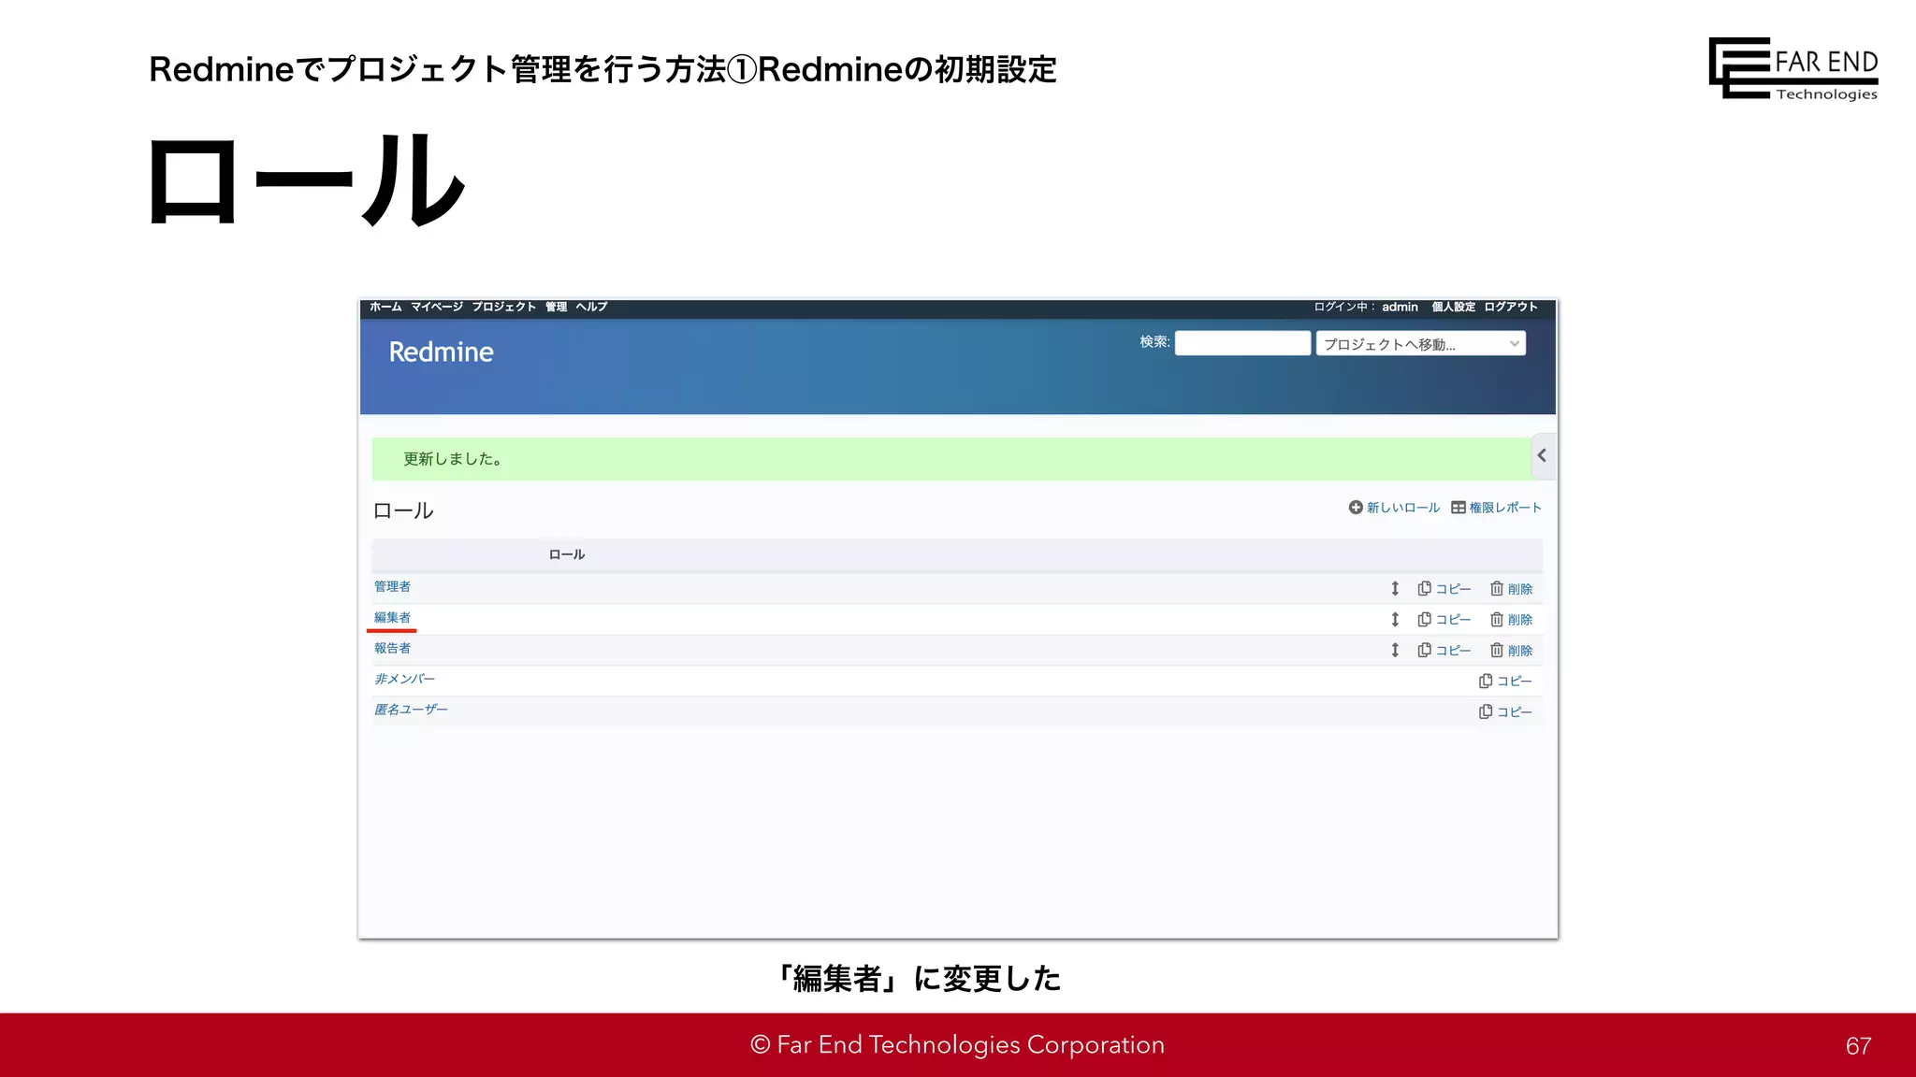Click the ロール column header
The image size is (1916, 1077).
click(x=566, y=554)
